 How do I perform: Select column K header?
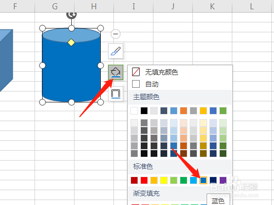click(x=212, y=6)
